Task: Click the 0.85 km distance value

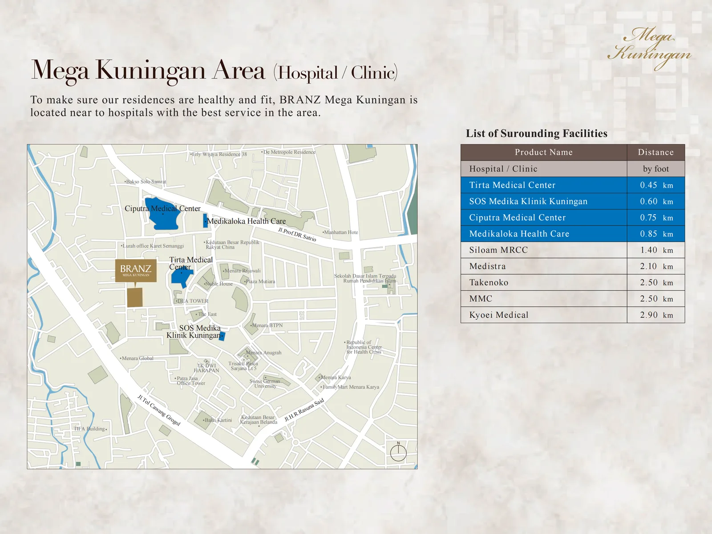Action: coord(656,234)
